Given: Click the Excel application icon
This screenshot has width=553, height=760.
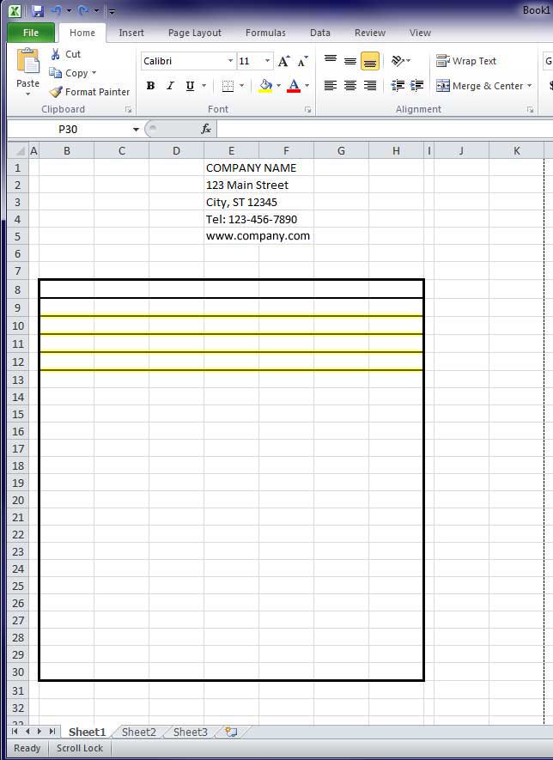Looking at the screenshot, I should click(15, 10).
